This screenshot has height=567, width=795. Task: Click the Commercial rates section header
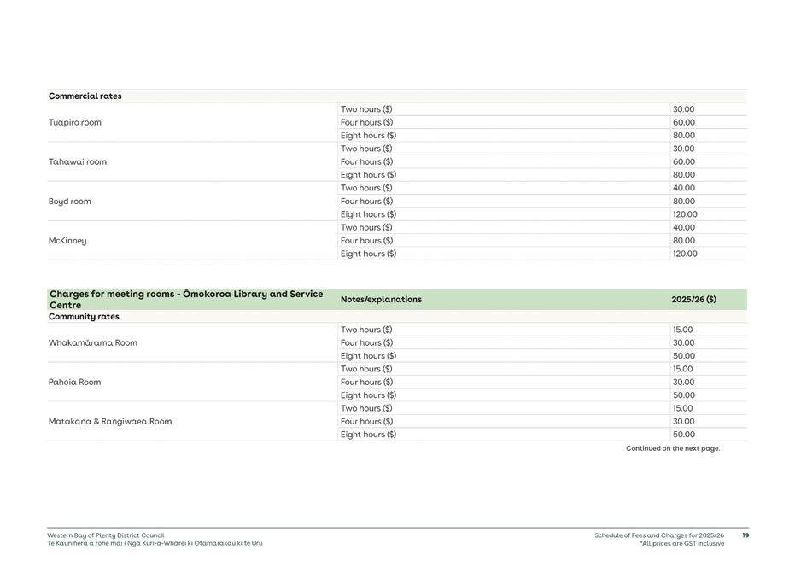tap(85, 96)
